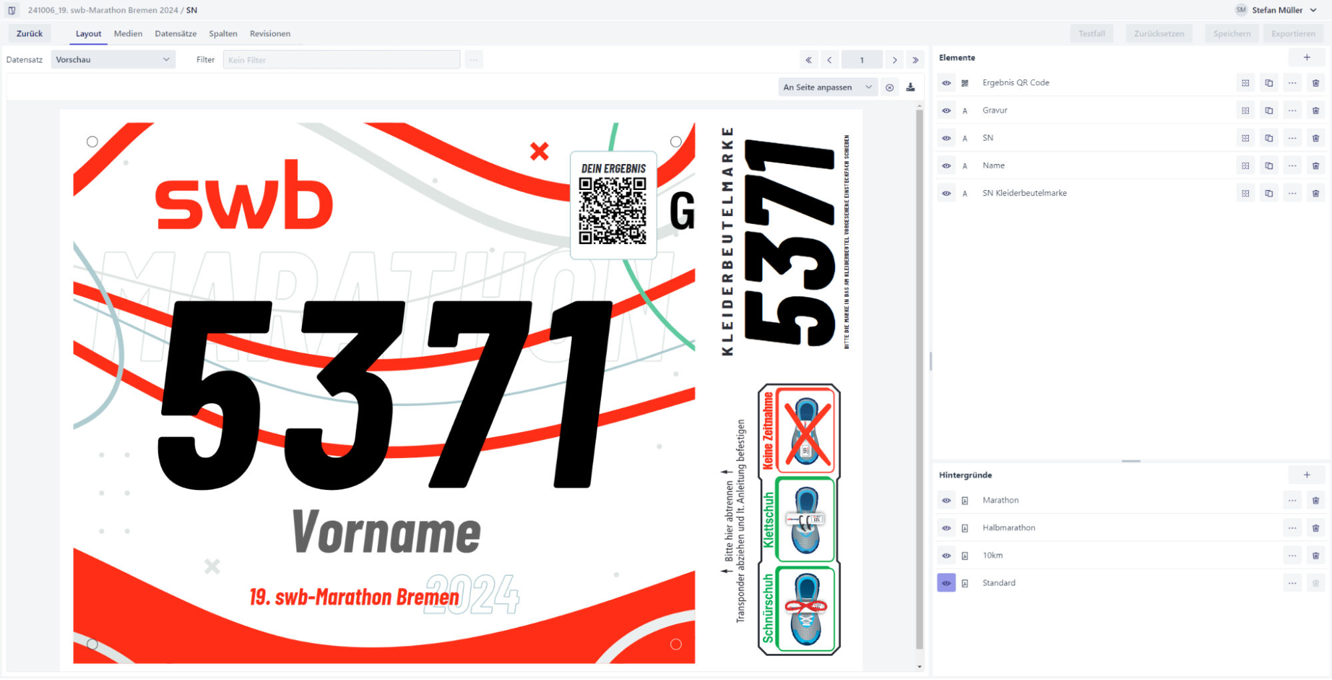
Task: Switch to the Layout tab
Action: [89, 34]
